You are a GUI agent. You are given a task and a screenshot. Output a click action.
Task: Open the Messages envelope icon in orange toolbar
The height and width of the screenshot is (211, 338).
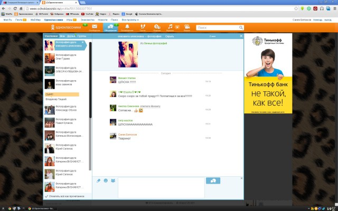95,27
